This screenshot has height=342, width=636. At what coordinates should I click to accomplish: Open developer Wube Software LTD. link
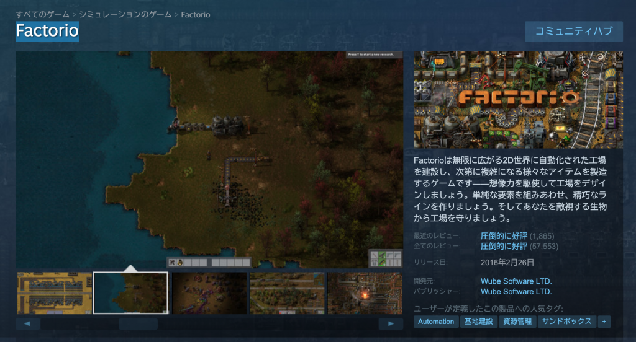pos(516,281)
